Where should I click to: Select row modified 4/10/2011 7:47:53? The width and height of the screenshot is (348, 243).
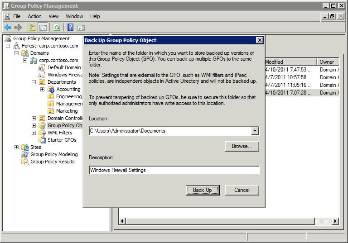302,70
